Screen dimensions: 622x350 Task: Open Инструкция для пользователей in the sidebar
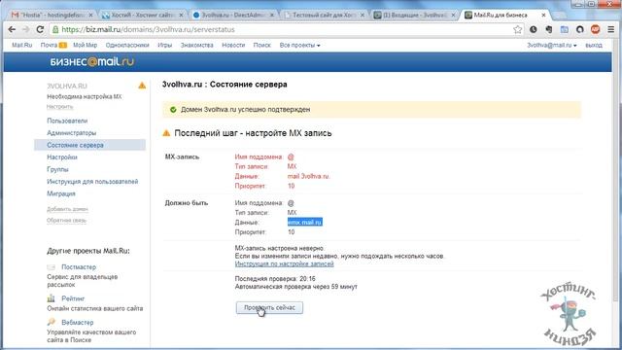coord(92,182)
